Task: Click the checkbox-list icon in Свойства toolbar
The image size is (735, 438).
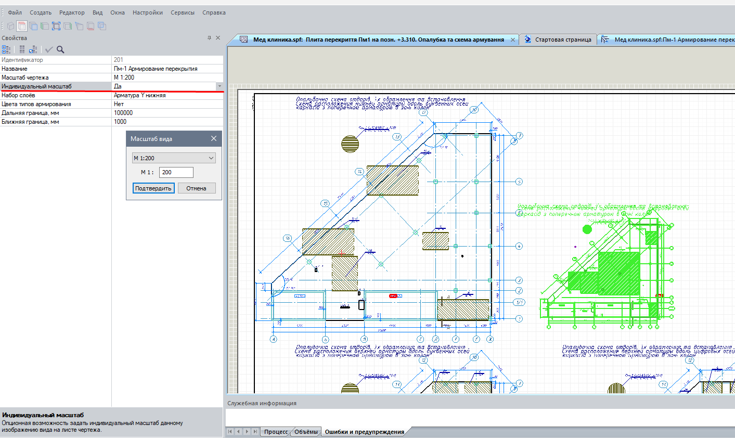Action: point(33,49)
